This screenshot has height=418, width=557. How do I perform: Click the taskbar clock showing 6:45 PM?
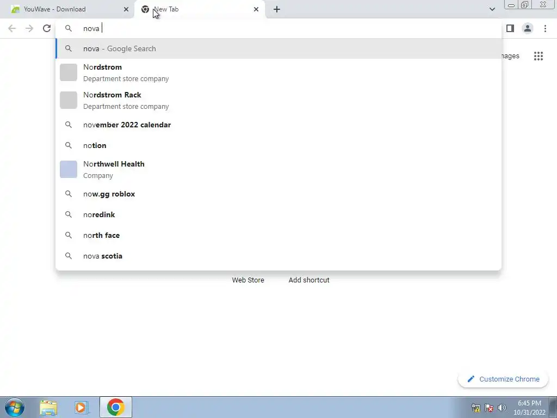tap(529, 408)
